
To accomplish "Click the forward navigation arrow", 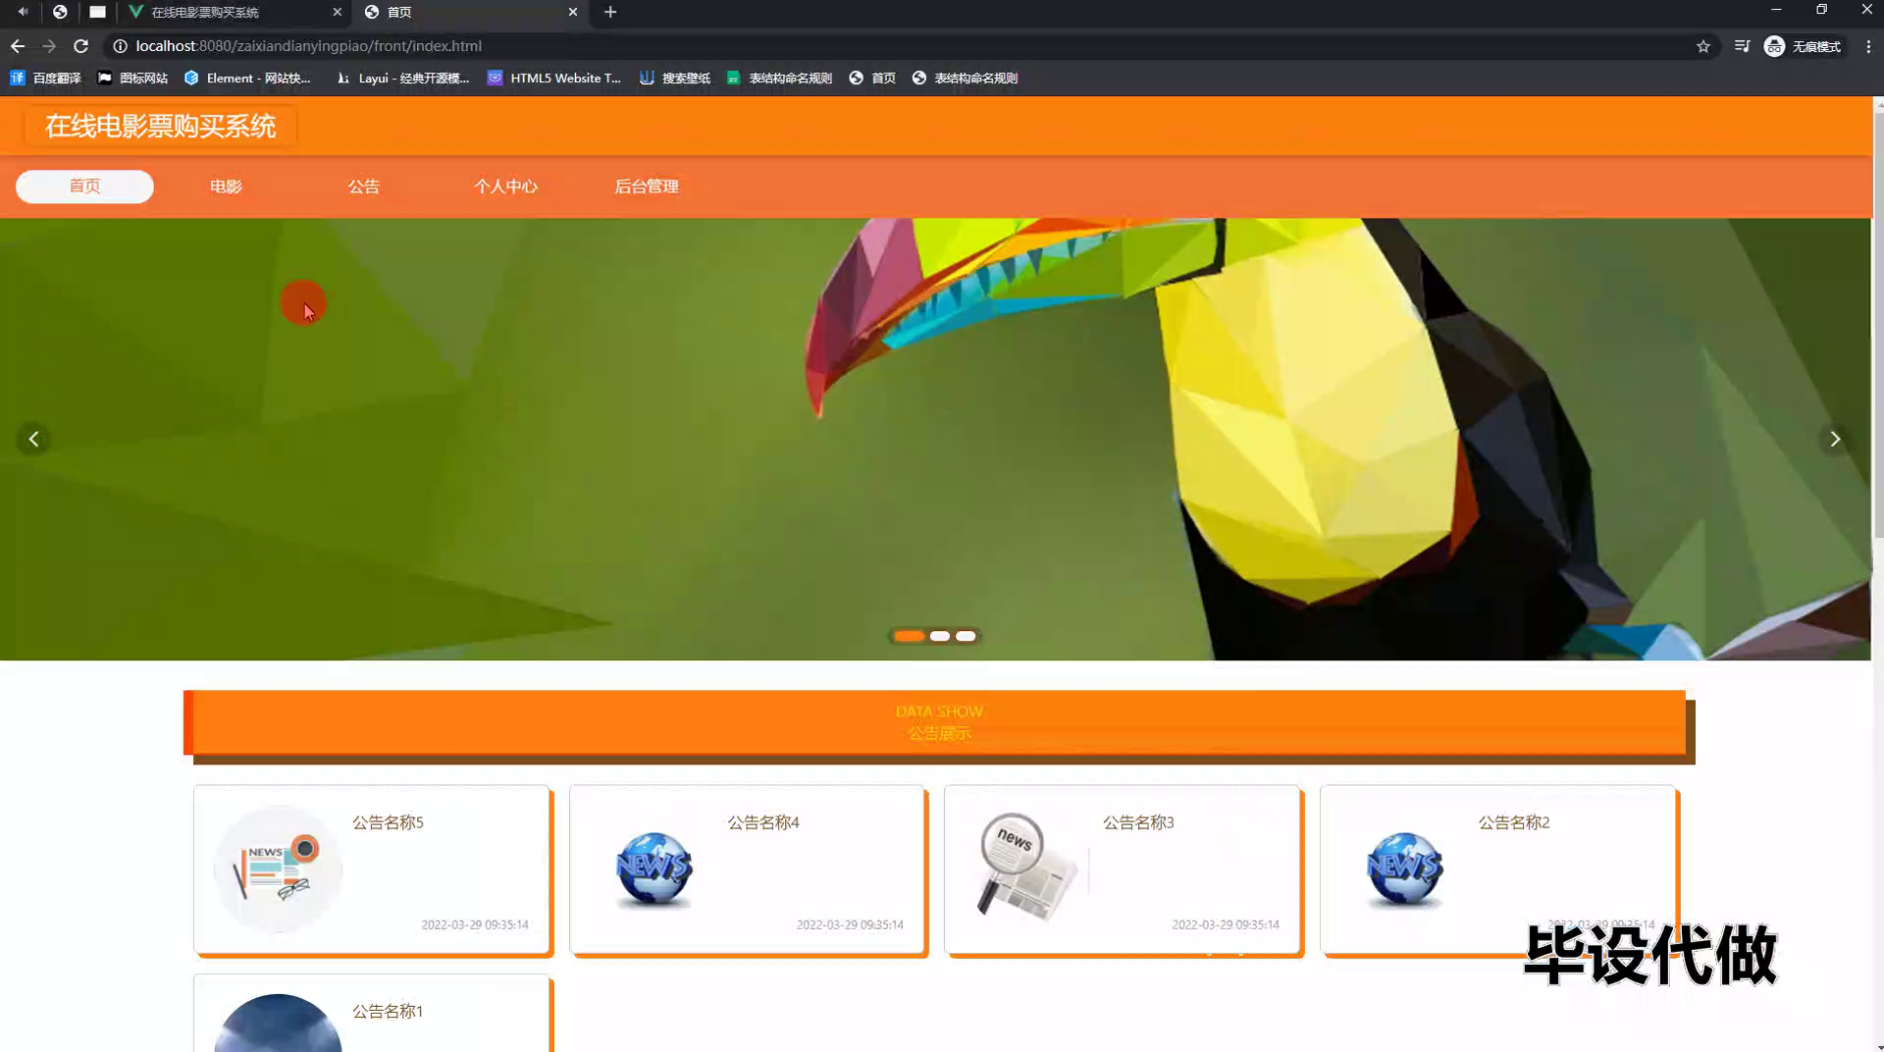I will pos(49,46).
